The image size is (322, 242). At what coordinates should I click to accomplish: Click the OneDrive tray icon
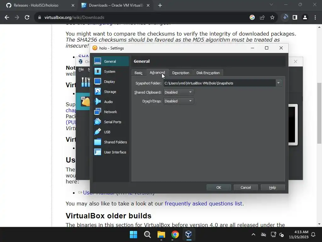264,234
